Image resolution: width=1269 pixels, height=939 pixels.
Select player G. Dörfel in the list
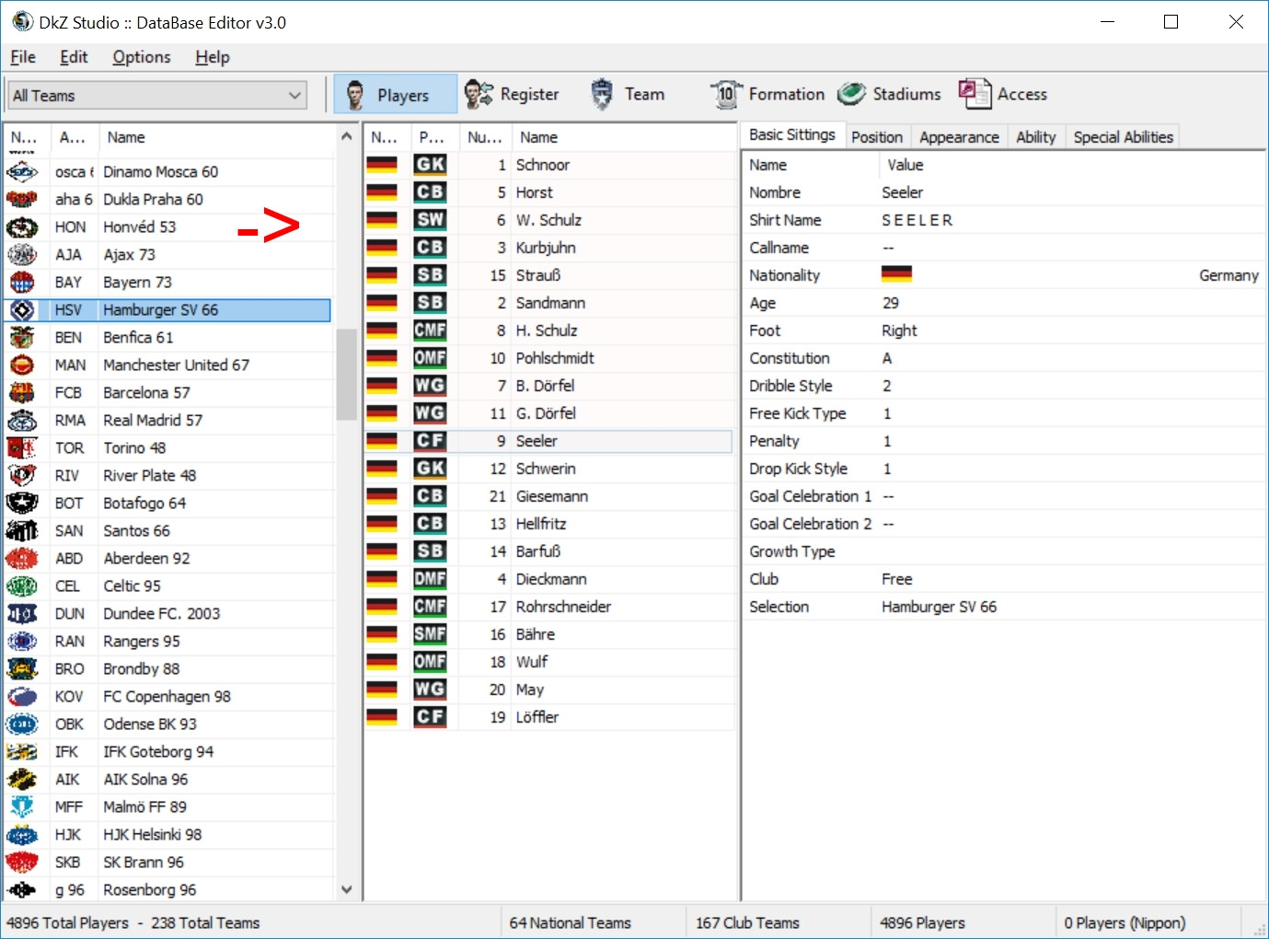tap(549, 413)
